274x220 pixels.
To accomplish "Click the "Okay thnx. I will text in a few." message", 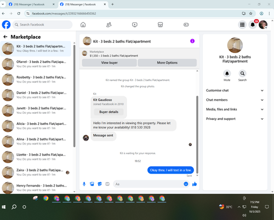I will [x=170, y=170].
